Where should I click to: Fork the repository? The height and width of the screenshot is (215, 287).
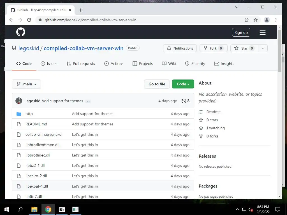tap(213, 48)
